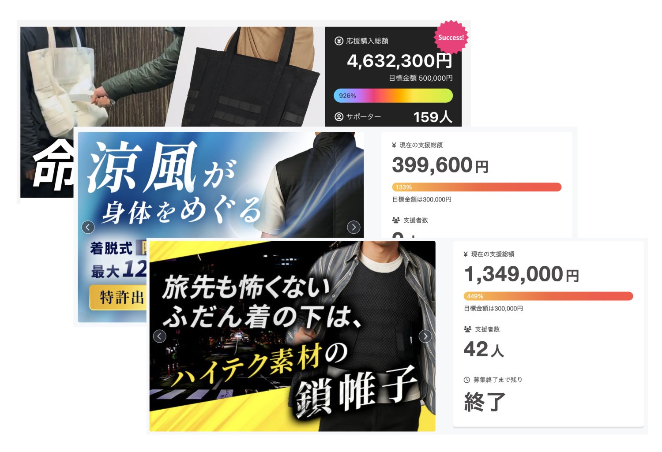Image resolution: width=662 pixels, height=452 pixels.
Task: Click the clock icon beside 募集終了まで残り
Action: point(467,380)
